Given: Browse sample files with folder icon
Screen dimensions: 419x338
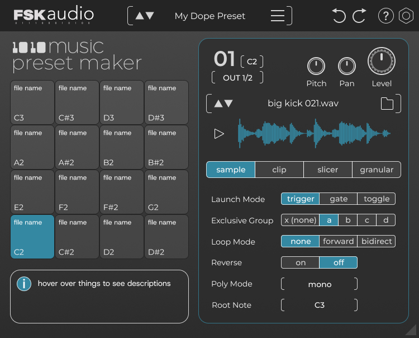Looking at the screenshot, I should (x=387, y=104).
